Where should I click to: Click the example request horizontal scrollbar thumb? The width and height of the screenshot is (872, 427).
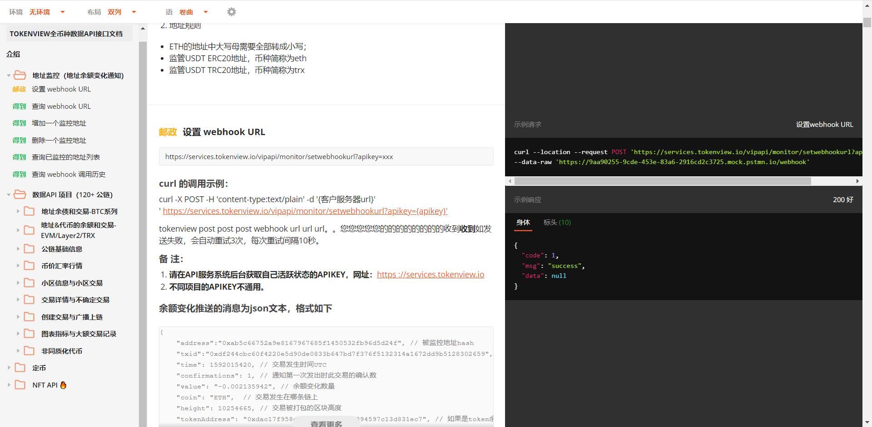click(x=663, y=181)
